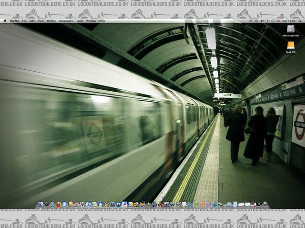The height and width of the screenshot is (228, 305).
Task: Click the input flag menu bar icon
Action: point(278,21)
